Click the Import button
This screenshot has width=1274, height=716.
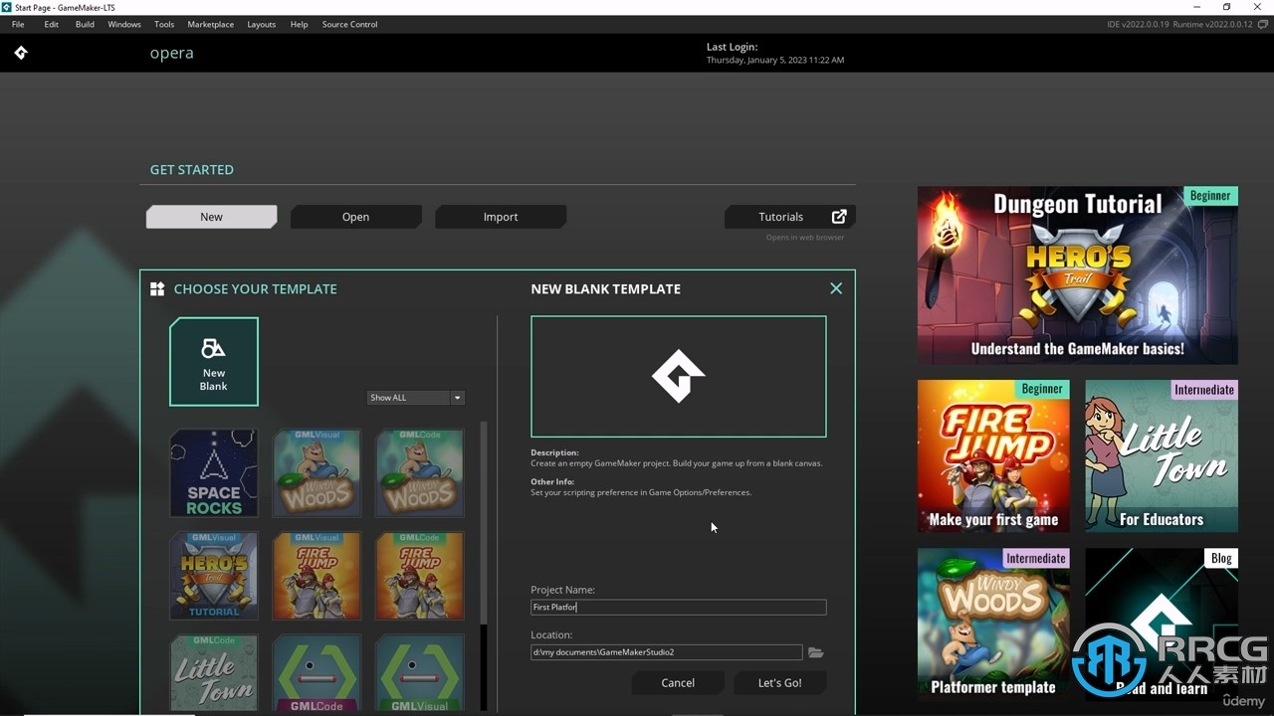(x=501, y=217)
